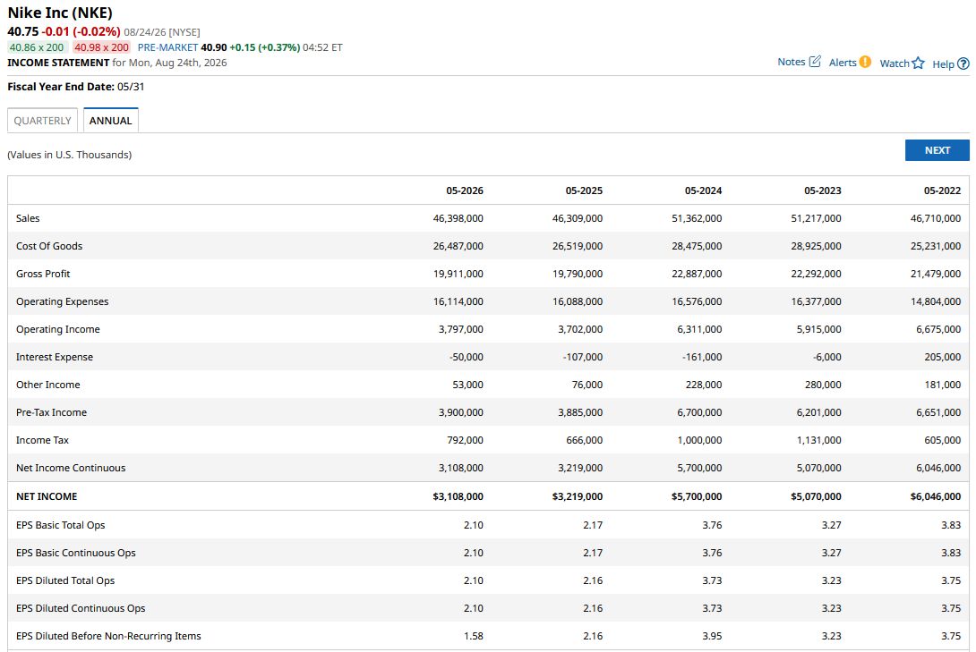Click the 05-2026 column header
The image size is (976, 652).
tap(465, 191)
